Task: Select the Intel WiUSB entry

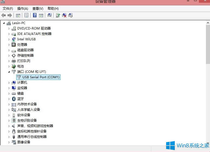Action: pyautogui.click(x=26, y=39)
